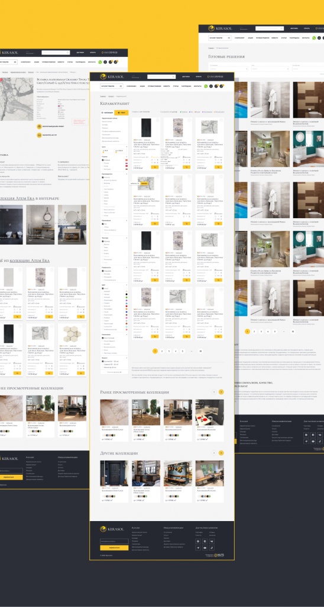Open WhatsApp icon in center Керамогранит page header
Screen dimensions: 324x607
tap(206, 87)
